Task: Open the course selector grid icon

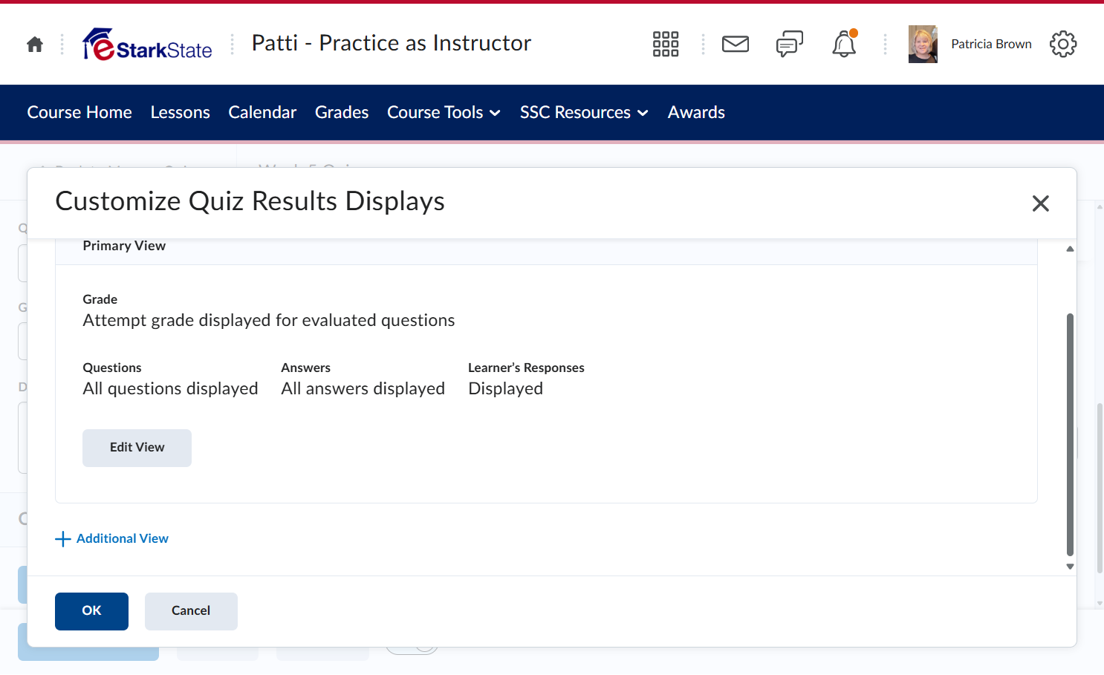Action: click(x=666, y=45)
